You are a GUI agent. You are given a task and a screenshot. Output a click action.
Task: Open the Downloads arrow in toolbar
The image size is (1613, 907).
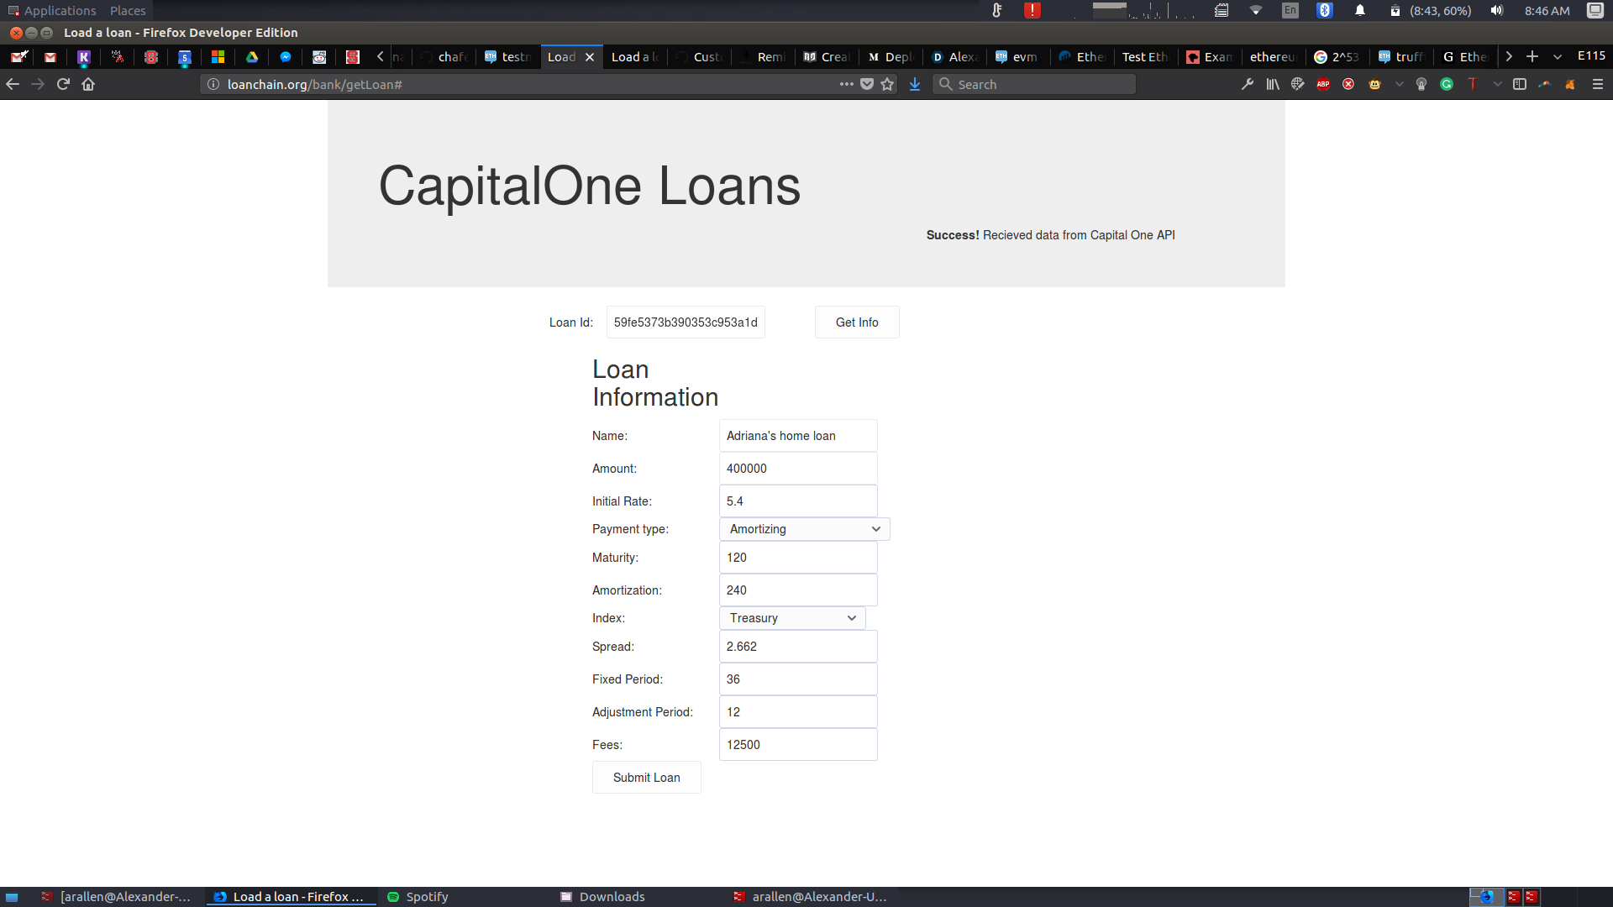[x=915, y=84]
